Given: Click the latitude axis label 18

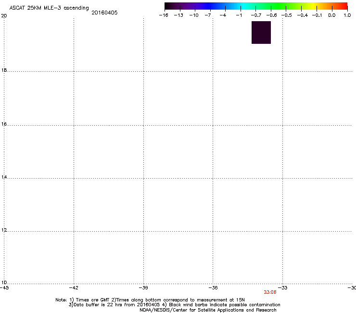Looking at the screenshot, I should (x=4, y=70).
